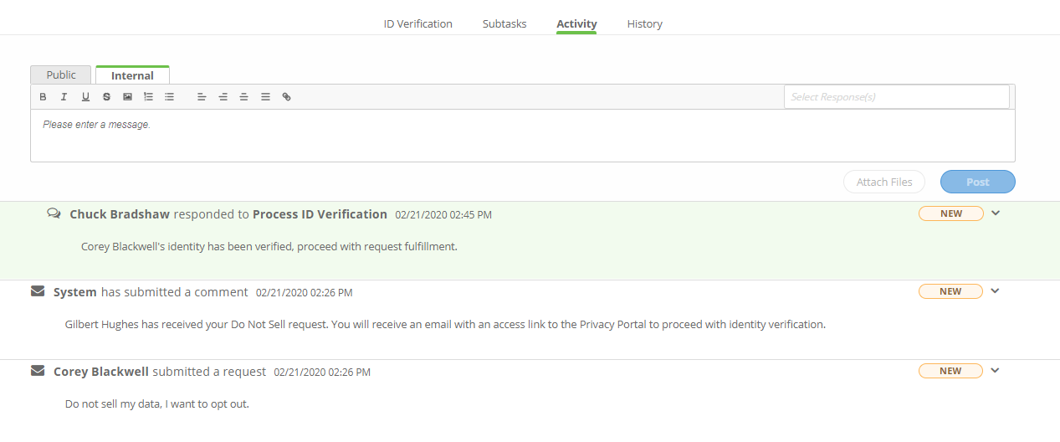
Task: Toggle strikethrough formatting in the editor
Action: tap(106, 97)
